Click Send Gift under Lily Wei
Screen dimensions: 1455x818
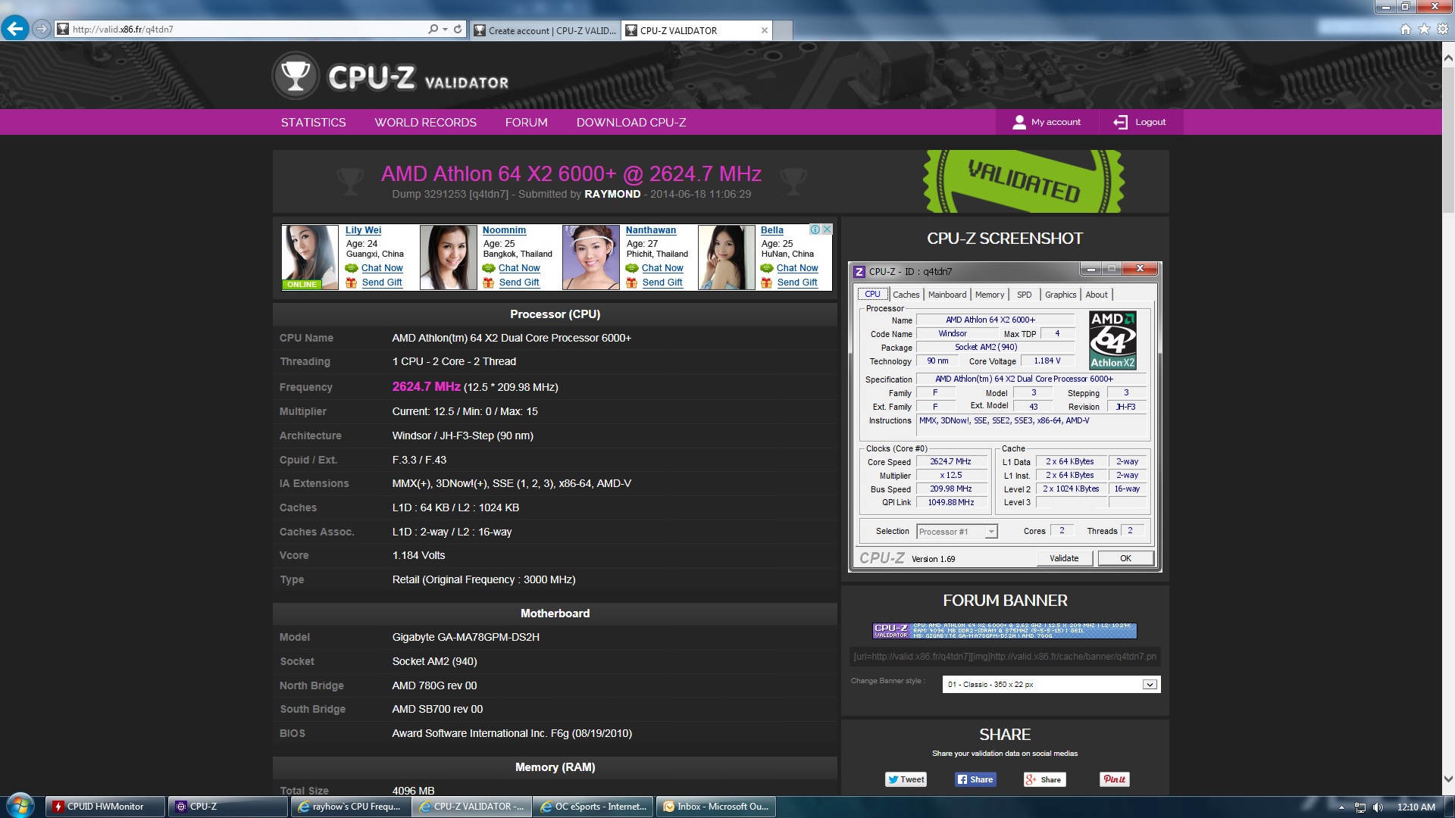click(381, 283)
